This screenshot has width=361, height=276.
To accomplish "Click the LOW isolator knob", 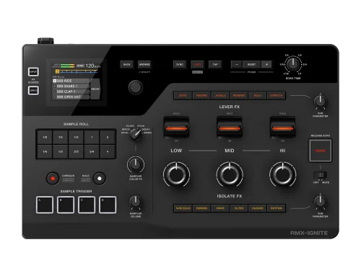I will pos(176,174).
